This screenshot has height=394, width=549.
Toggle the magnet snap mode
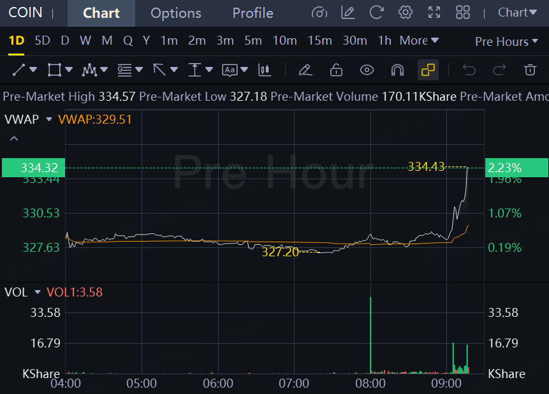pyautogui.click(x=397, y=70)
